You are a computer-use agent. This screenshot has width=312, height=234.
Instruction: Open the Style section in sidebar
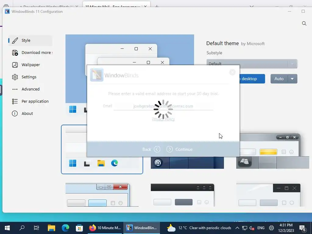[x=30, y=41]
